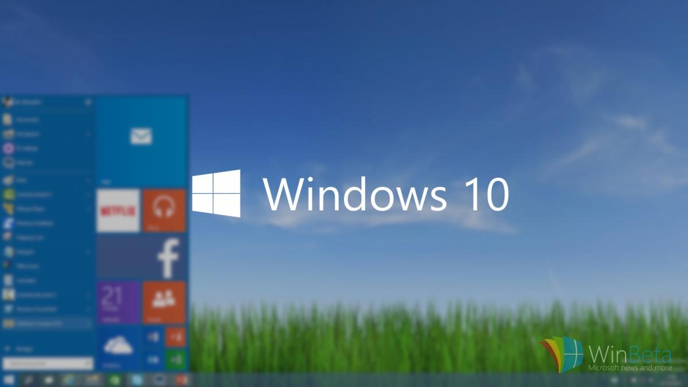Launch the green Store tile
688x387 pixels.
click(175, 359)
